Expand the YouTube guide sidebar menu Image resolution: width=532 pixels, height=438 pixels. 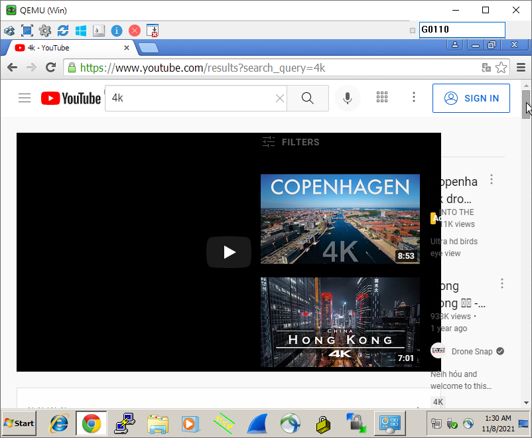tap(25, 98)
